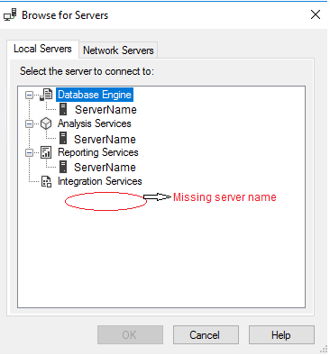330x356 pixels.
Task: Select the Integration Services tree item
Action: 99,181
